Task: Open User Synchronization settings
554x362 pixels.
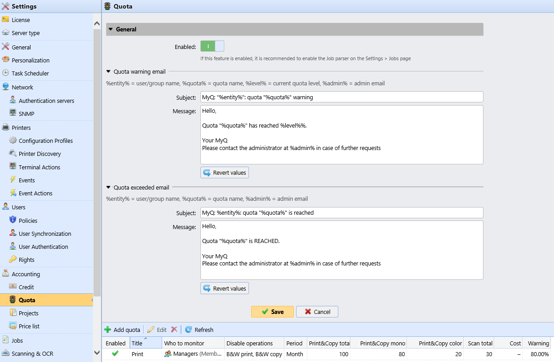Action: tap(45, 233)
